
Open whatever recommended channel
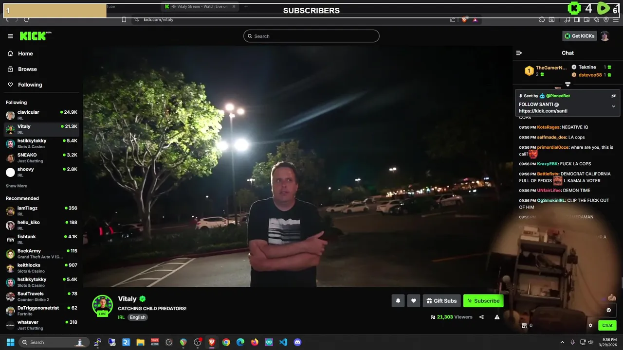click(x=41, y=325)
